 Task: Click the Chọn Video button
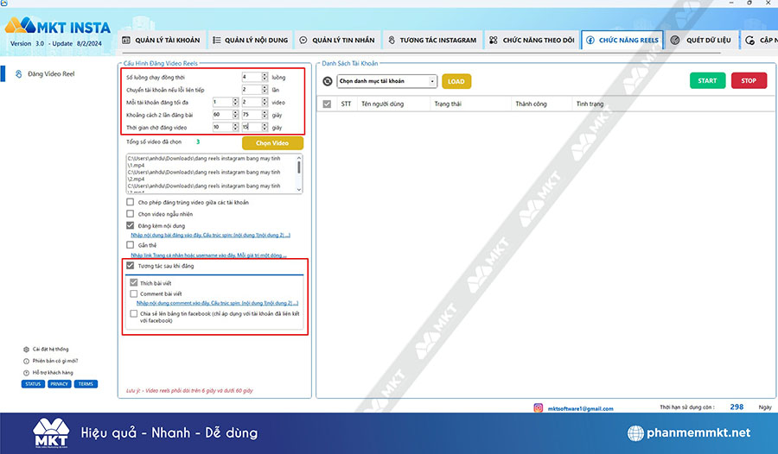(x=272, y=143)
